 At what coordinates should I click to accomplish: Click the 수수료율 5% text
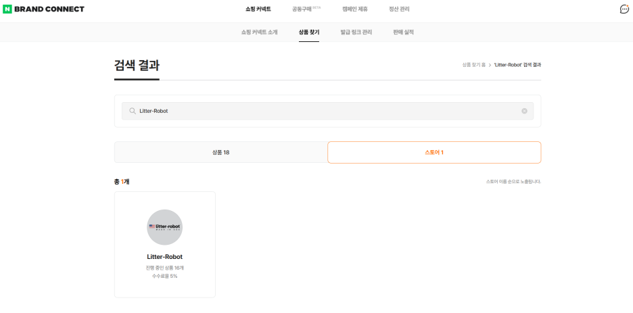click(165, 276)
